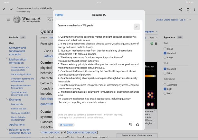The height and width of the screenshot is (140, 198).
Task: Copy link icon in Résumé IA card
Action: coord(137,27)
